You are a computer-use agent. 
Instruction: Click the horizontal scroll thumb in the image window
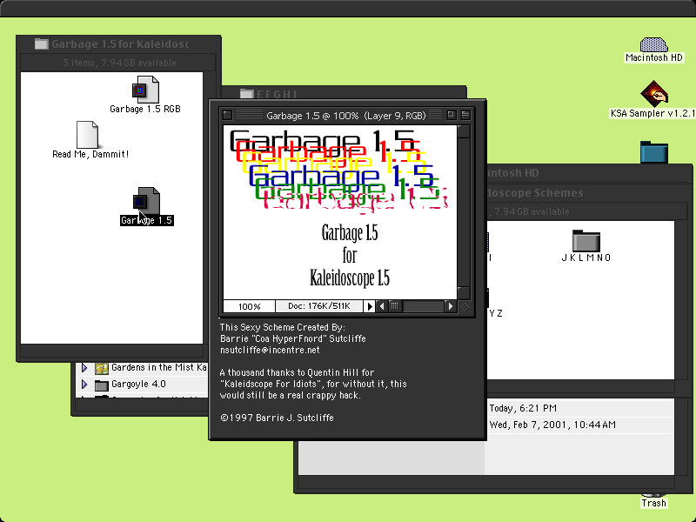tap(395, 306)
